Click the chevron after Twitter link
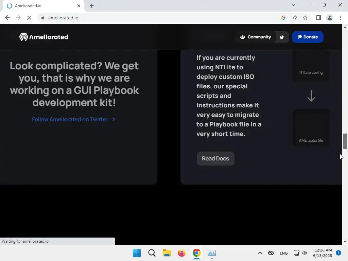 (x=114, y=119)
